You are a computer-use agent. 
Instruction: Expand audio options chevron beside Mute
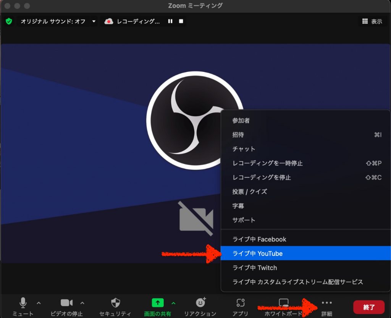(39, 303)
